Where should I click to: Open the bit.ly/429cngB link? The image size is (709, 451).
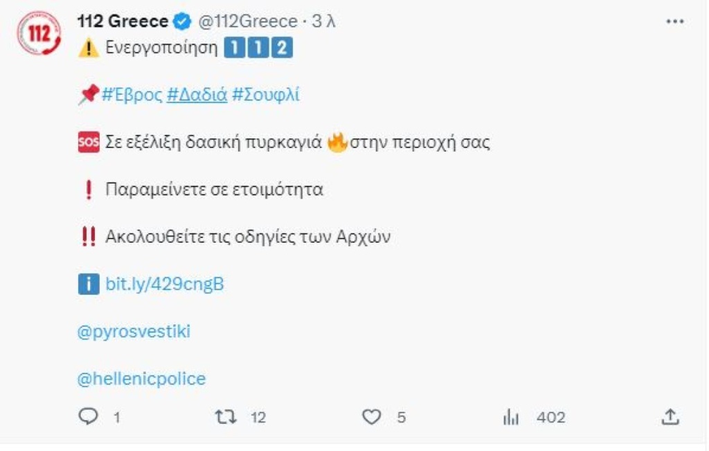(x=165, y=284)
